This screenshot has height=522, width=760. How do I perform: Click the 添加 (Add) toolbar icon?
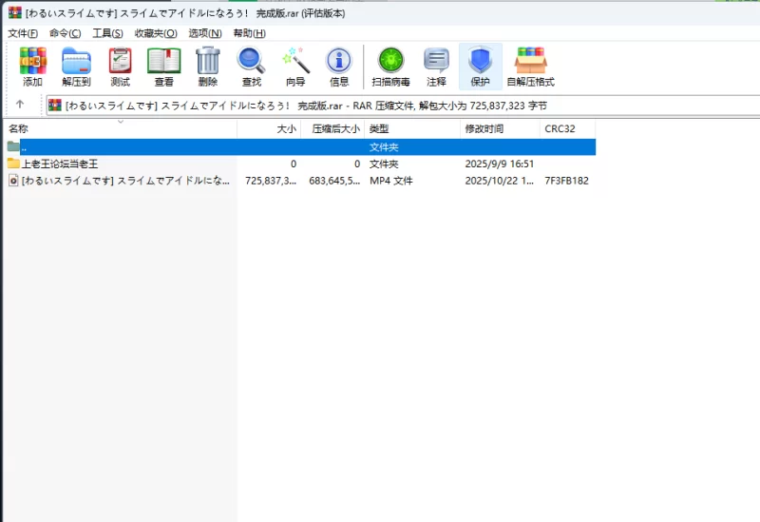point(32,67)
